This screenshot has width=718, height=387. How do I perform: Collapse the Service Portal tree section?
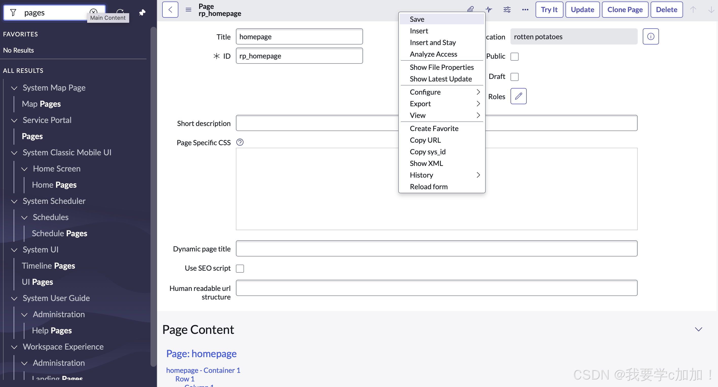[x=14, y=120]
